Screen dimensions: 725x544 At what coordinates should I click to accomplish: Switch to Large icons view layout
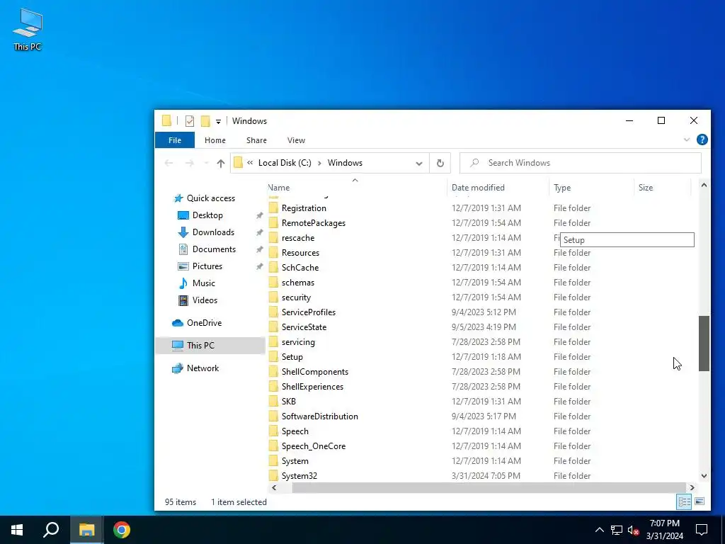(x=700, y=501)
